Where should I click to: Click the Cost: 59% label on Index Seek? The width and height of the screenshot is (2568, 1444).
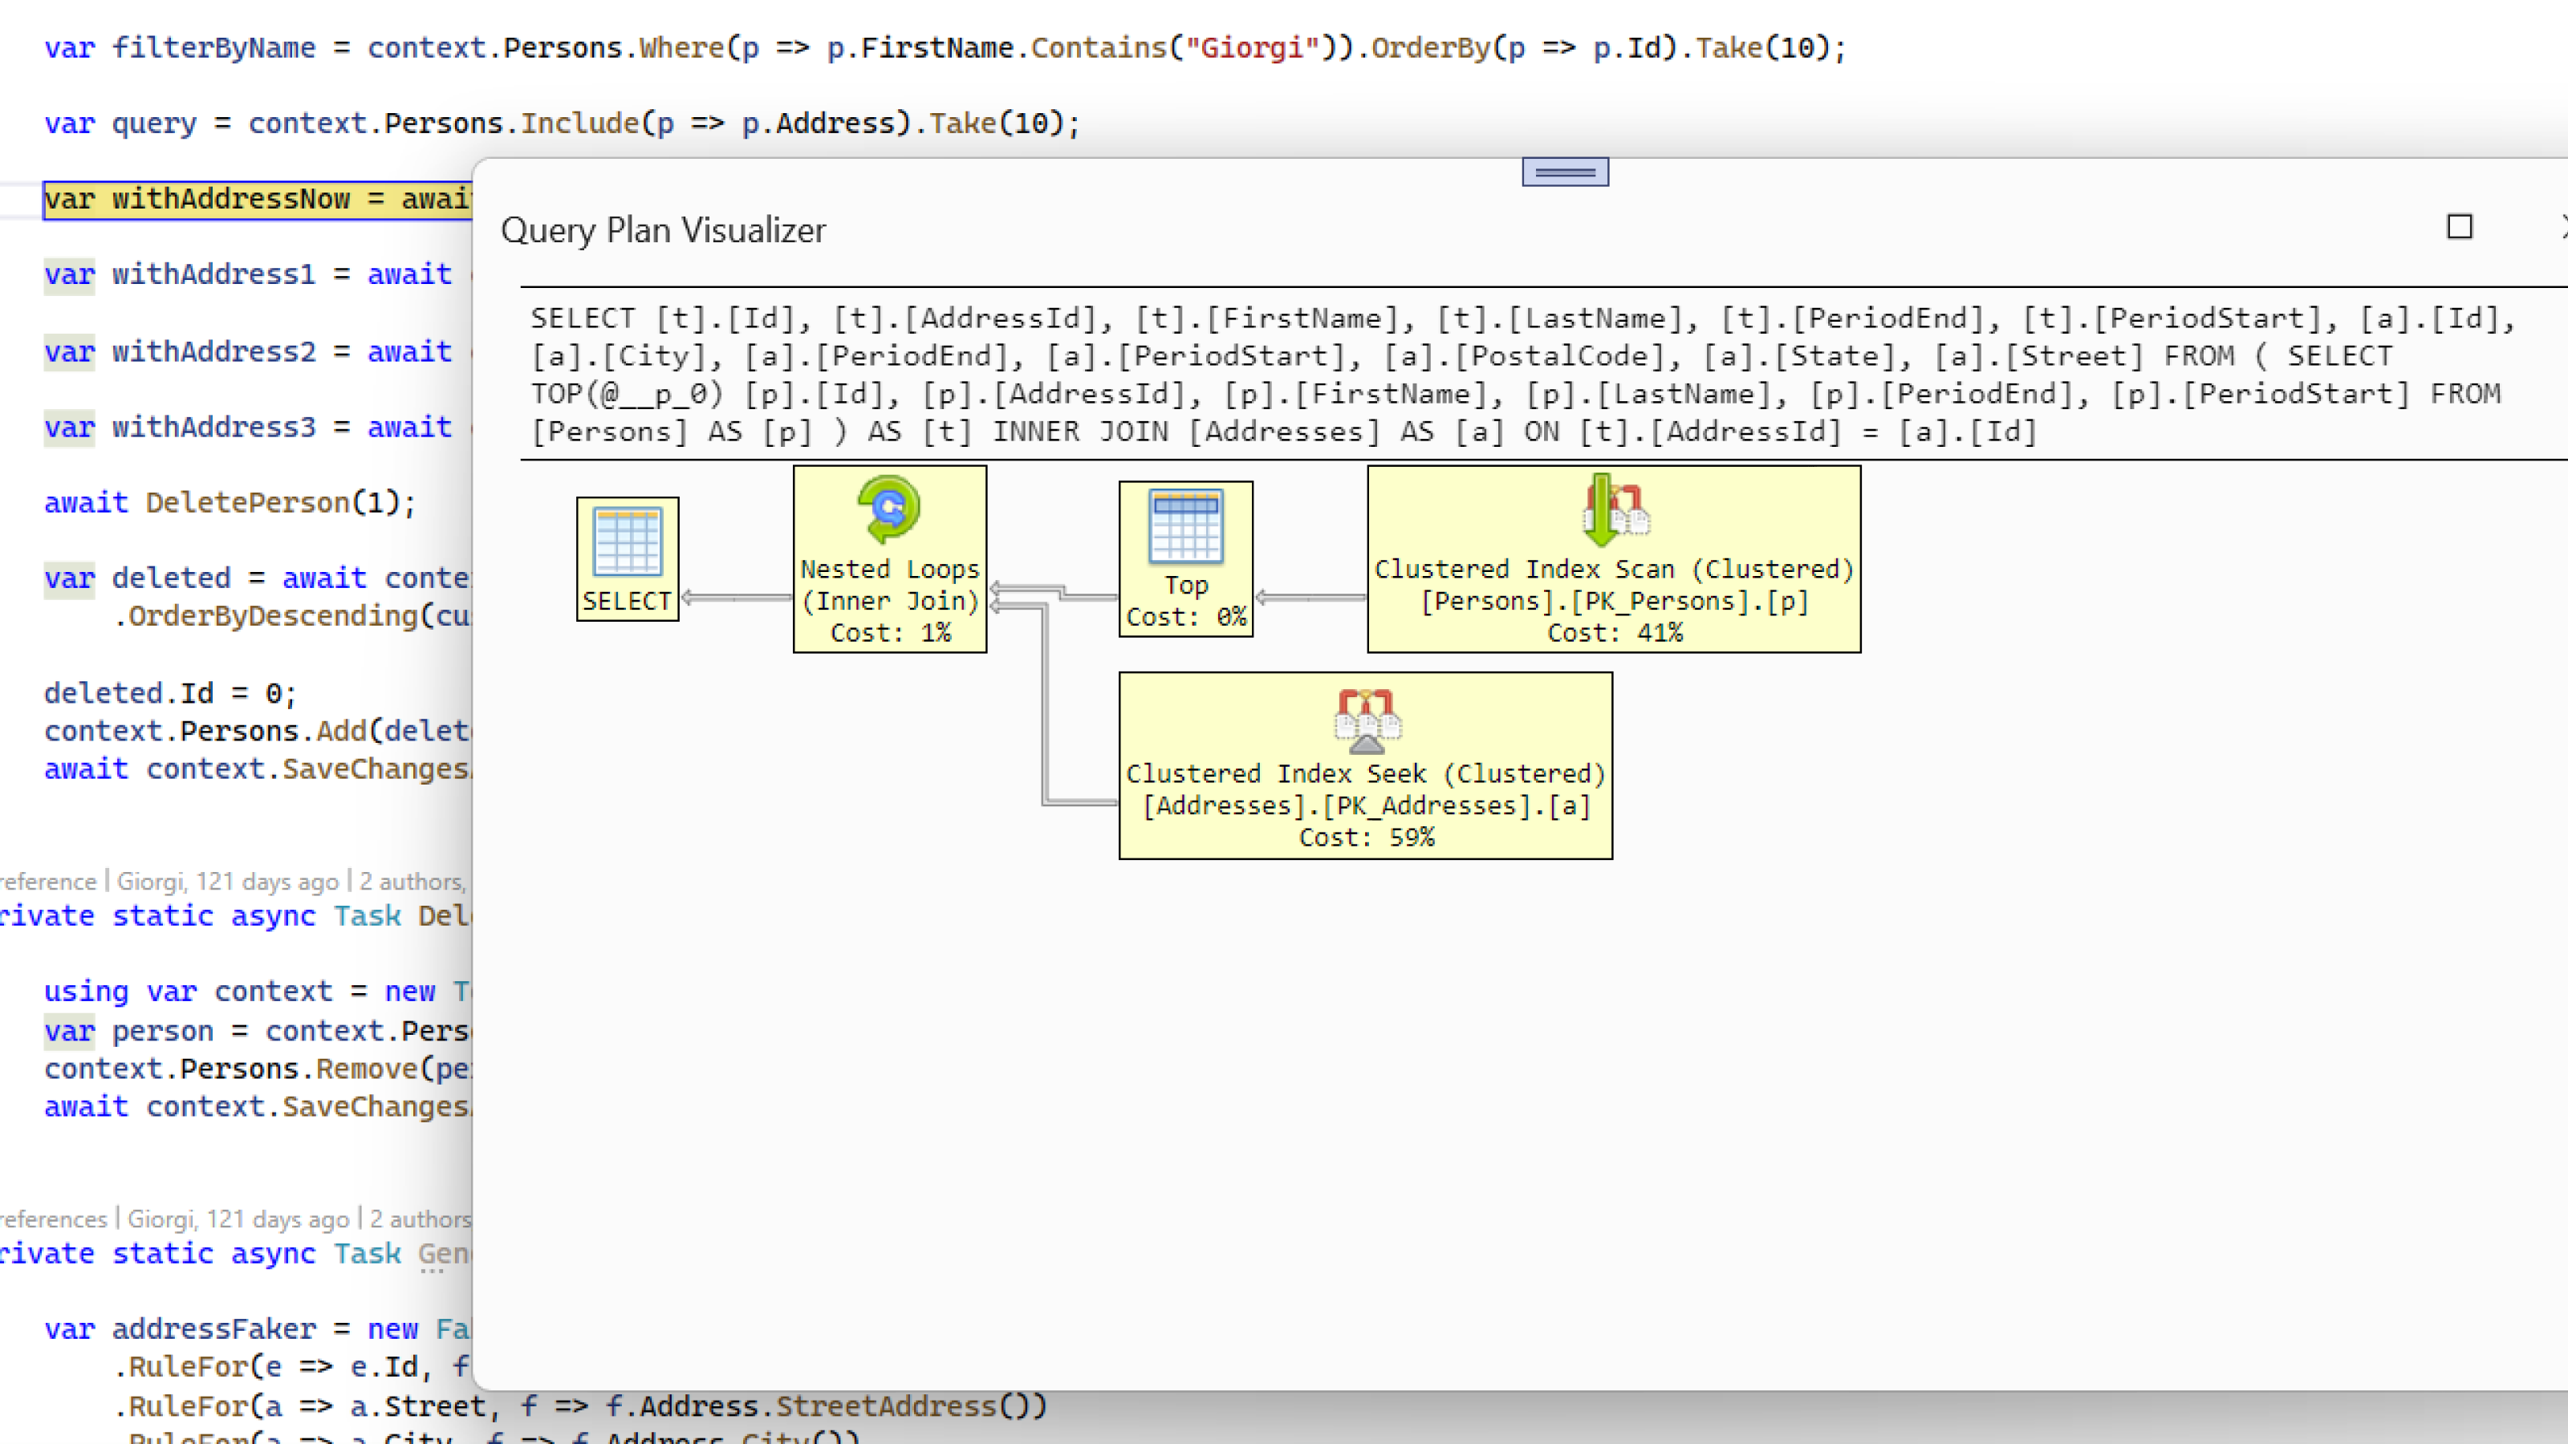click(x=1366, y=838)
